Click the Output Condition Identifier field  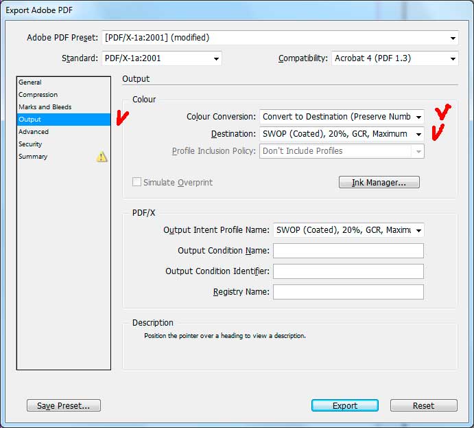tap(348, 271)
